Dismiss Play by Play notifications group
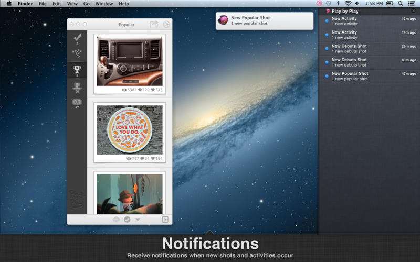This screenshot has width=420, height=262. pos(414,10)
